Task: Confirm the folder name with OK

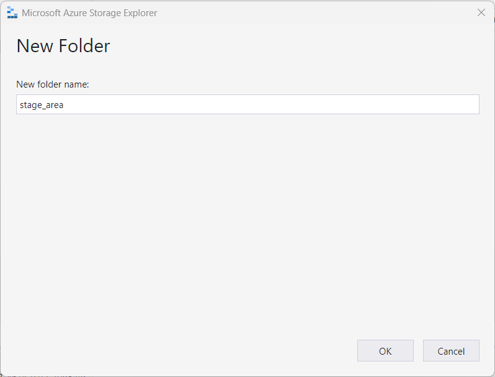Action: tap(385, 351)
